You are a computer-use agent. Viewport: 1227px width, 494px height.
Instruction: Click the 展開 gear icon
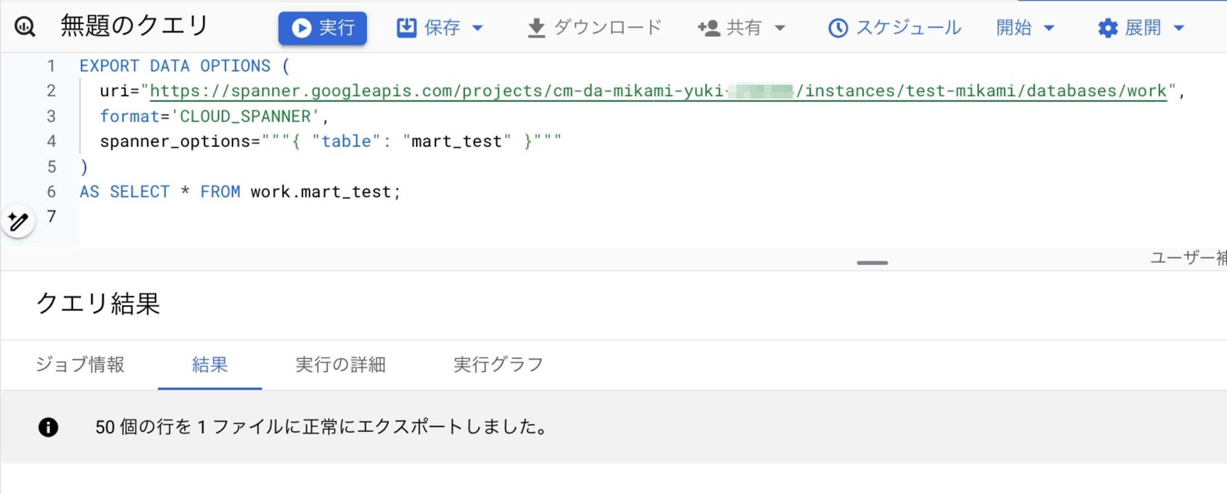click(x=1108, y=28)
